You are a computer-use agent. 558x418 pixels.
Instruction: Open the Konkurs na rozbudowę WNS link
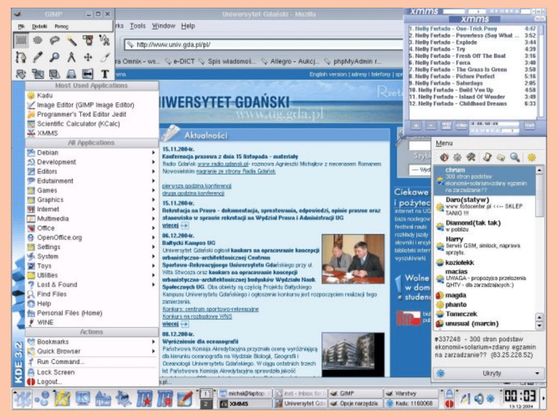(197, 316)
